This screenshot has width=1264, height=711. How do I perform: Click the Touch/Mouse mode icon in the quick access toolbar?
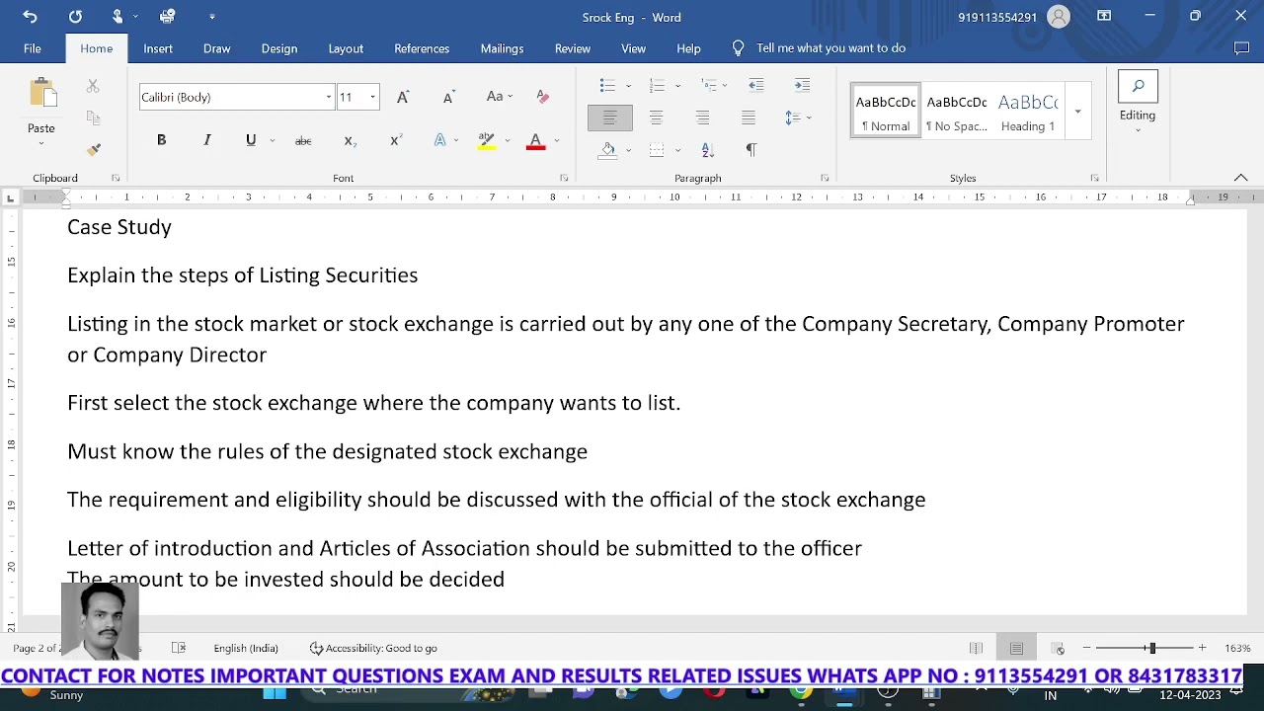coord(118,17)
